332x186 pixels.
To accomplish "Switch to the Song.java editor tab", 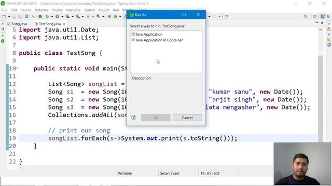I will [x=17, y=24].
